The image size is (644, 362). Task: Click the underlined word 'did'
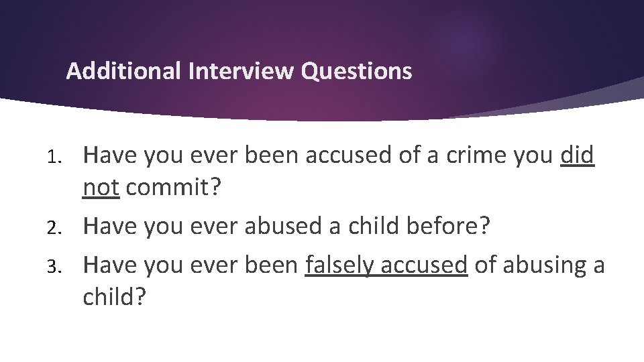pyautogui.click(x=577, y=156)
